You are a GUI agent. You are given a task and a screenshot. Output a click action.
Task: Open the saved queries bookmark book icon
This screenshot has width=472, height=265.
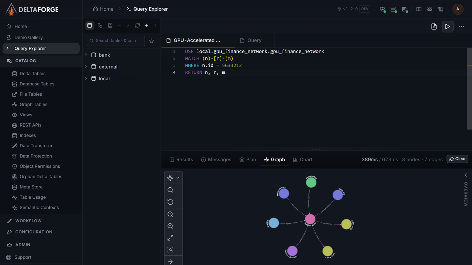(x=110, y=25)
